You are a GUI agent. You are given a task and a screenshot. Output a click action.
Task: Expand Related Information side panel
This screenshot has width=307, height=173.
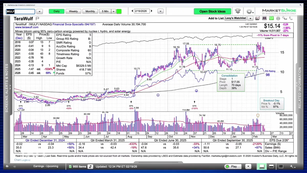[x=300, y=88]
